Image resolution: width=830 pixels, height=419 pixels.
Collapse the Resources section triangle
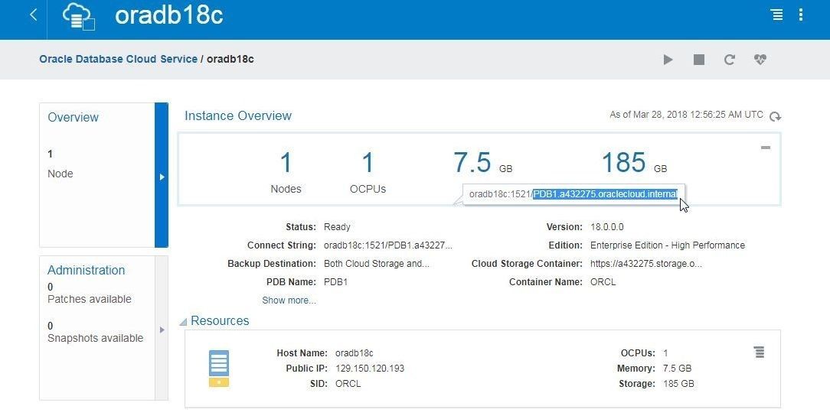(183, 322)
